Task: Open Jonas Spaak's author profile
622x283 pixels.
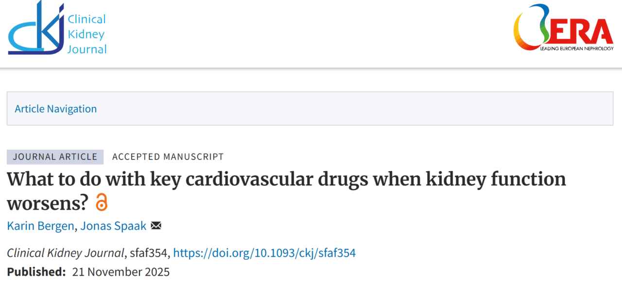Action: coord(113,225)
